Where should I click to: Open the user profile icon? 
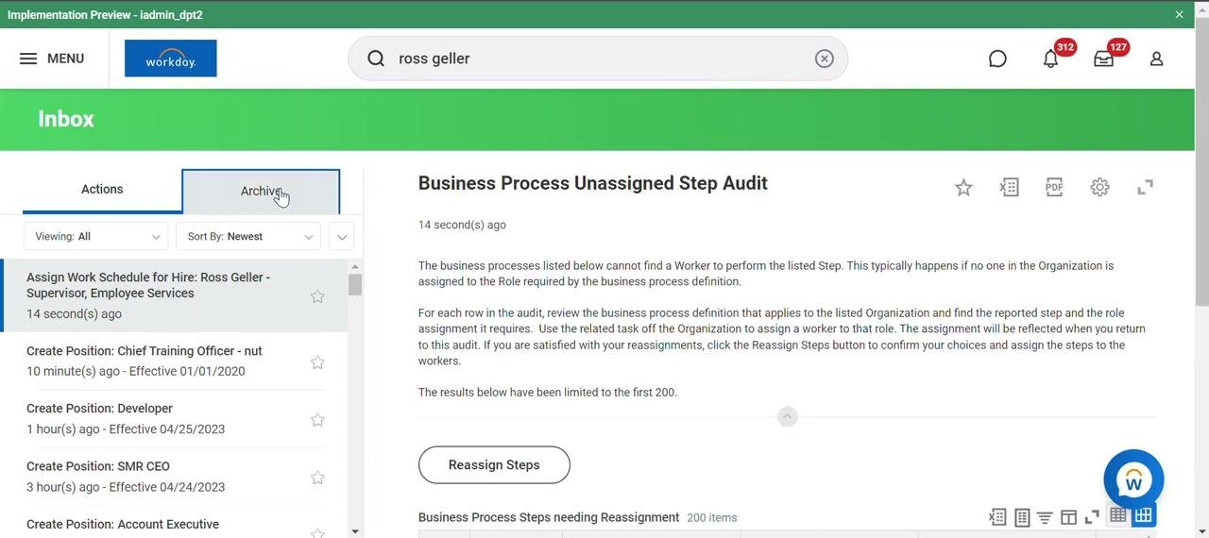click(x=1156, y=59)
